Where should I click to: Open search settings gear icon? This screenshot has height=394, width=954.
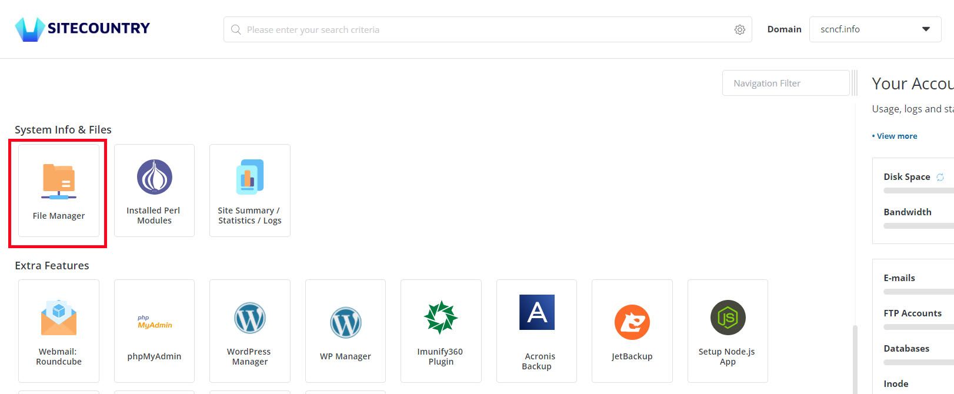click(740, 30)
